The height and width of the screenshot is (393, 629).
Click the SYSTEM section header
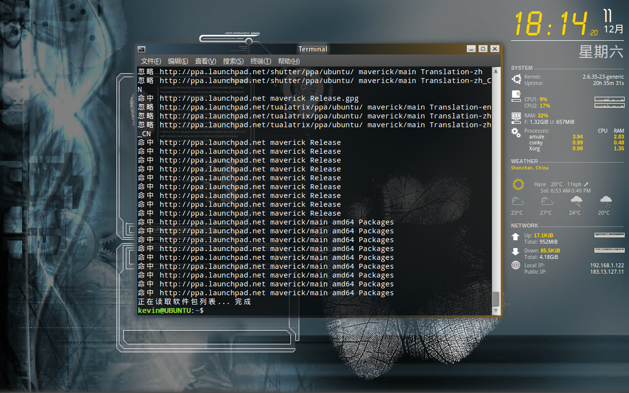521,68
